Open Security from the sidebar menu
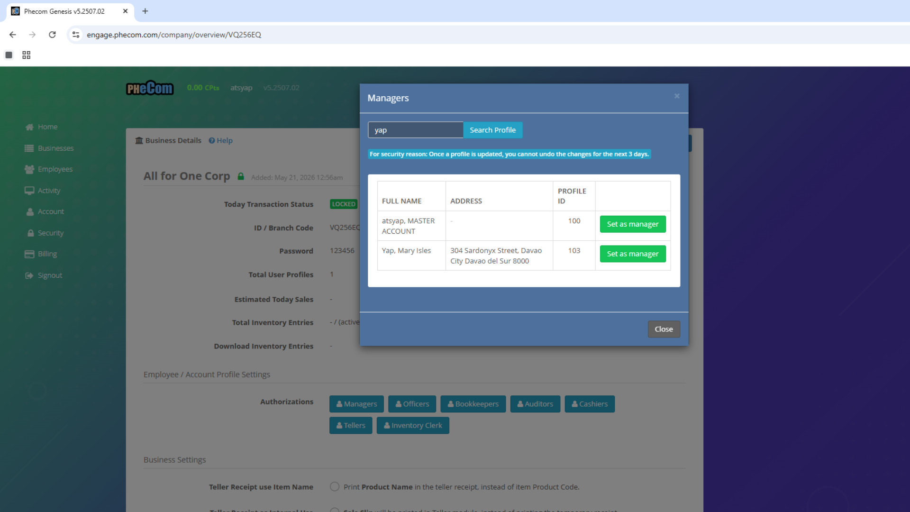The image size is (910, 512). pos(50,233)
